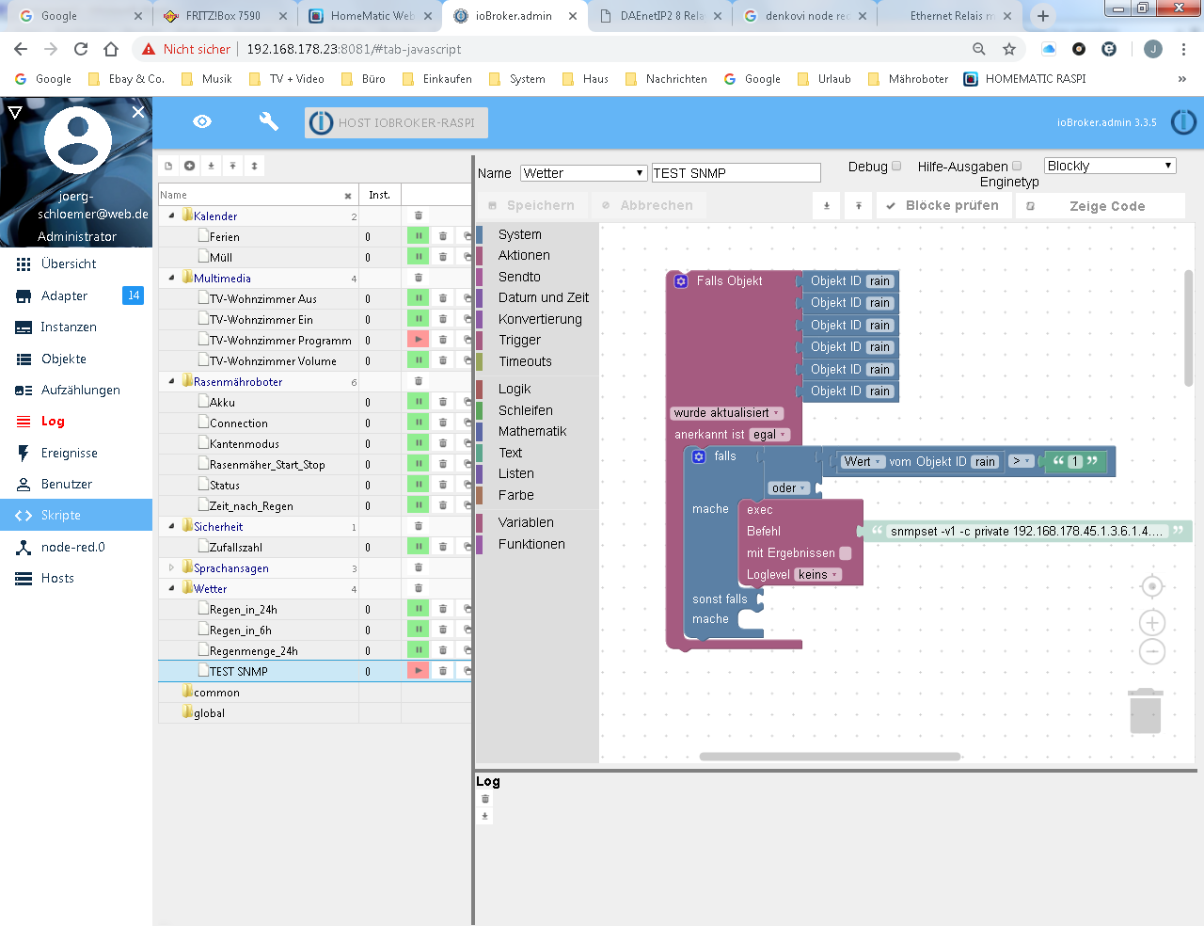Close the sidebar menu with X
The image size is (1204, 926).
coord(138,112)
